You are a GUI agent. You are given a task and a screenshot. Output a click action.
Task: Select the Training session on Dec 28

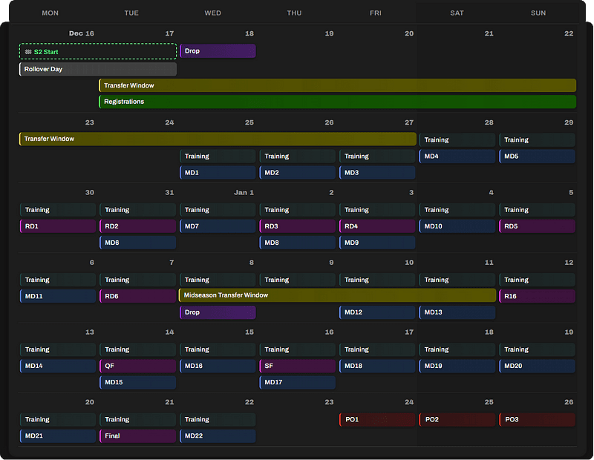pyautogui.click(x=457, y=140)
